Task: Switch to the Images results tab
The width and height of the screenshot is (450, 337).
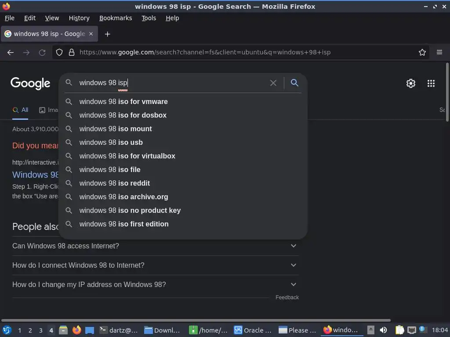Action: click(49, 110)
